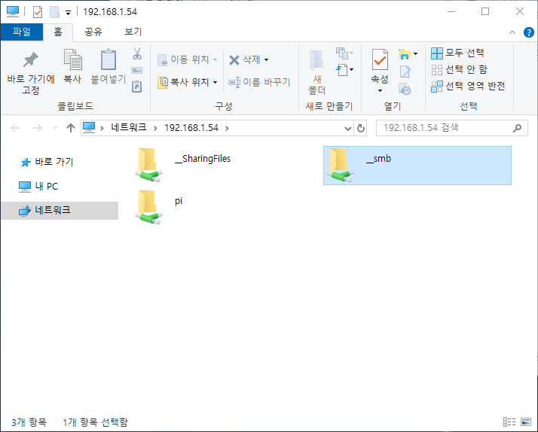The image size is (538, 432).
Task: Switch to the Home (홈) tab
Action: (57, 32)
